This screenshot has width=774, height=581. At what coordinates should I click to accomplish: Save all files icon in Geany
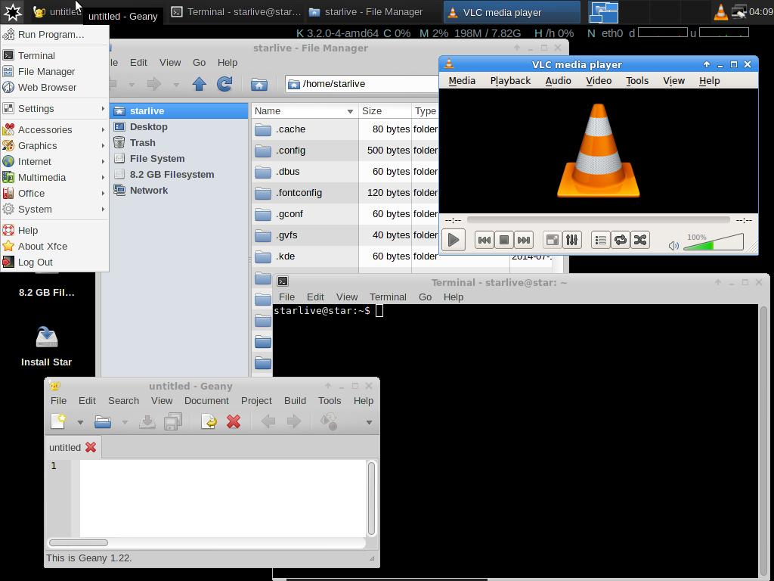pyautogui.click(x=173, y=421)
